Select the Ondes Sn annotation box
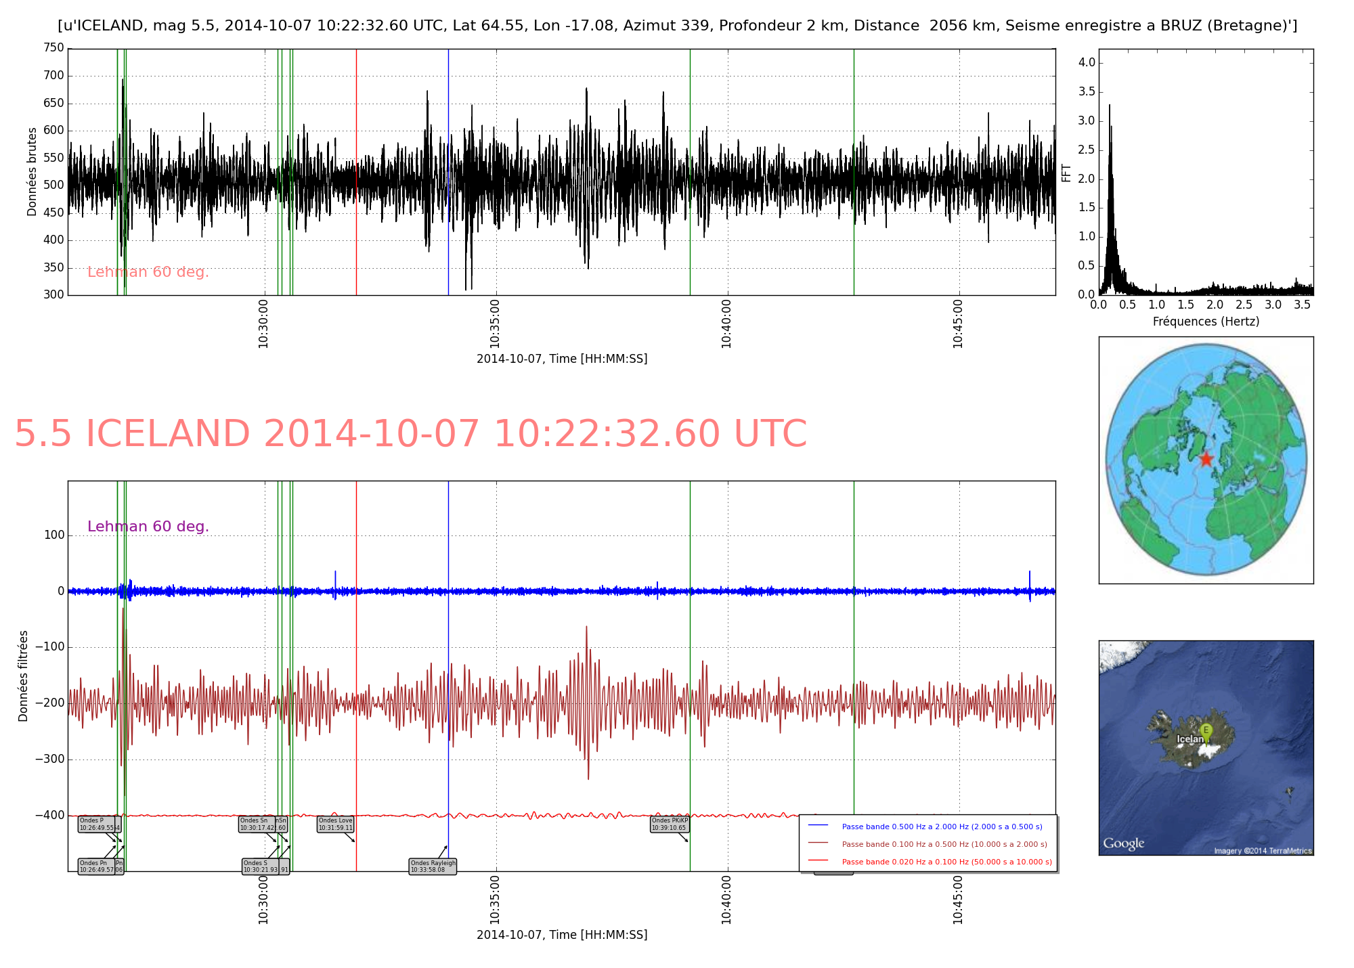Screen dimensions: 1354x968 click(257, 824)
